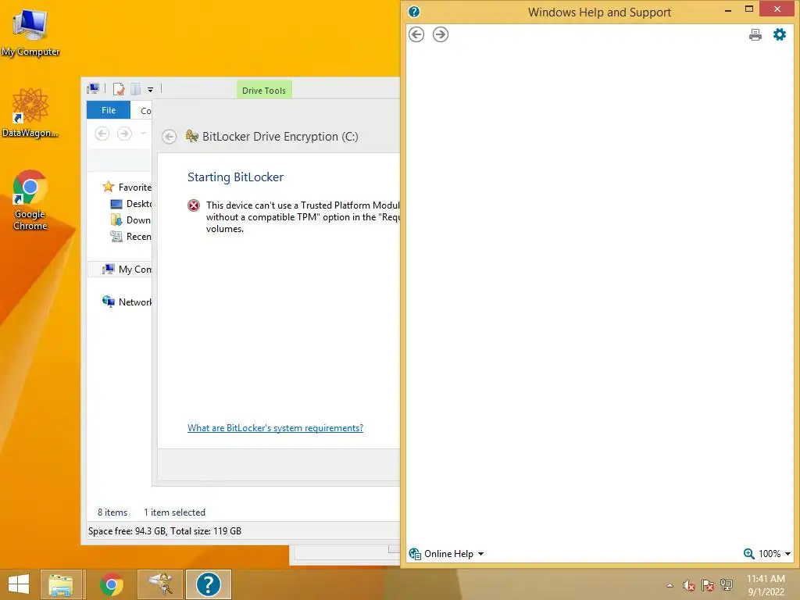Select the Drive Tools ribbon tab
800x600 pixels.
(264, 91)
